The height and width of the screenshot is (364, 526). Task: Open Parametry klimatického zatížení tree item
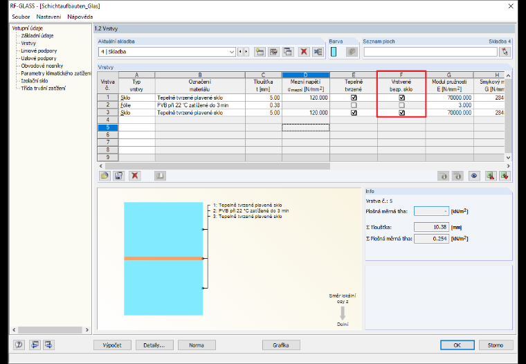click(55, 73)
